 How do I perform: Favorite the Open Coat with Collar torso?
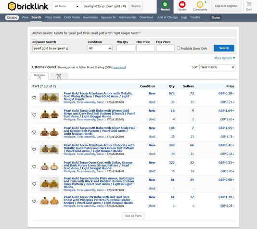click(x=34, y=167)
